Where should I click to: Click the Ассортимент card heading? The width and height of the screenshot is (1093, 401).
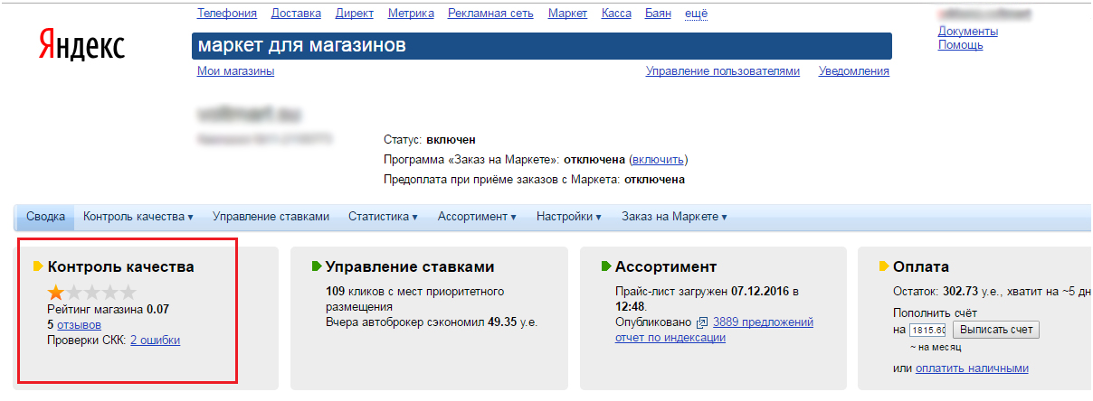[x=666, y=266]
